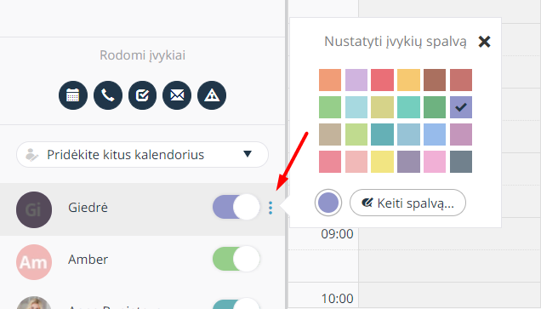Open Pridėkite kitus kalendorius dropdown
Viewport: 541px width, 309px height.
click(142, 154)
